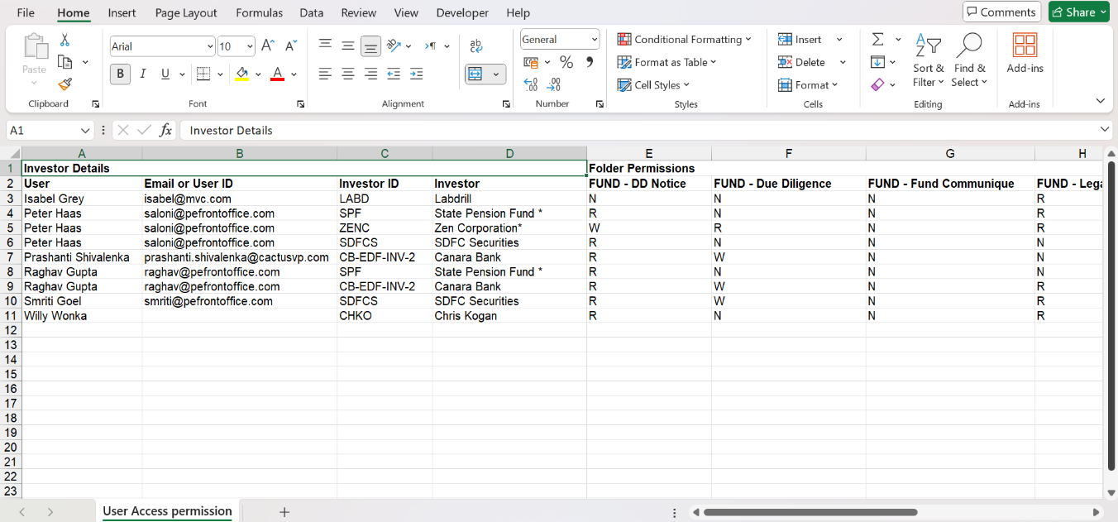This screenshot has width=1118, height=522.
Task: Click the Cut scissors icon
Action: 64,40
